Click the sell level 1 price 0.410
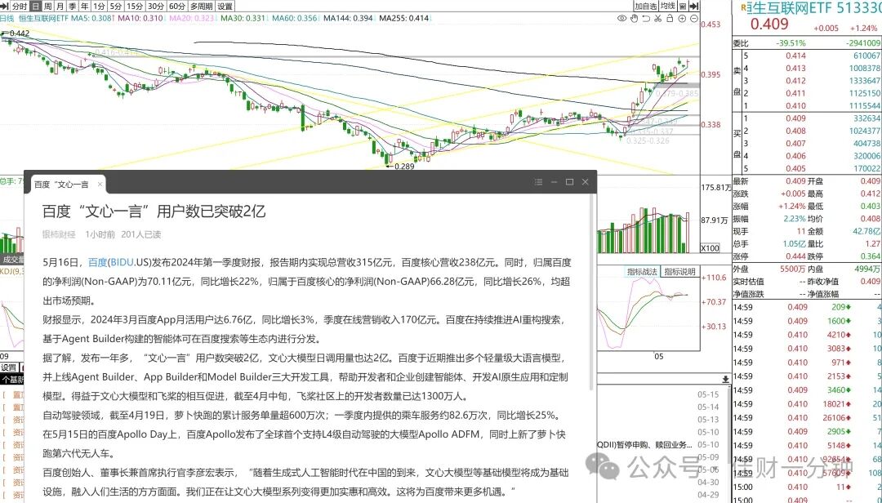The image size is (882, 503). coord(795,106)
